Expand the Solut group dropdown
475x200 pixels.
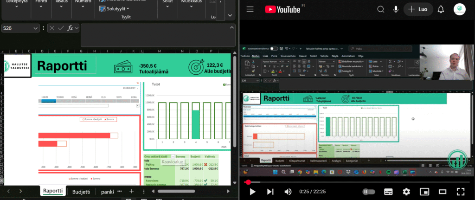coord(167,6)
